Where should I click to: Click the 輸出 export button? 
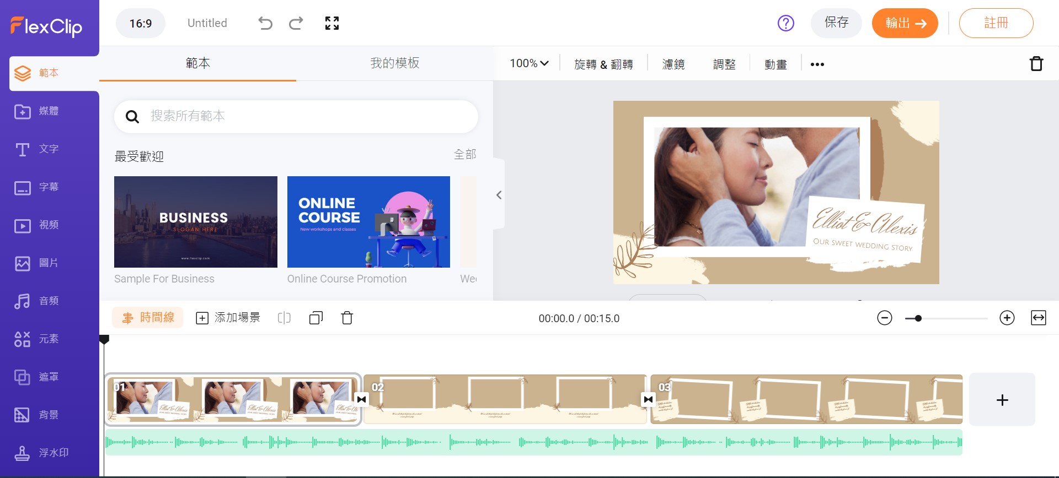(x=905, y=23)
